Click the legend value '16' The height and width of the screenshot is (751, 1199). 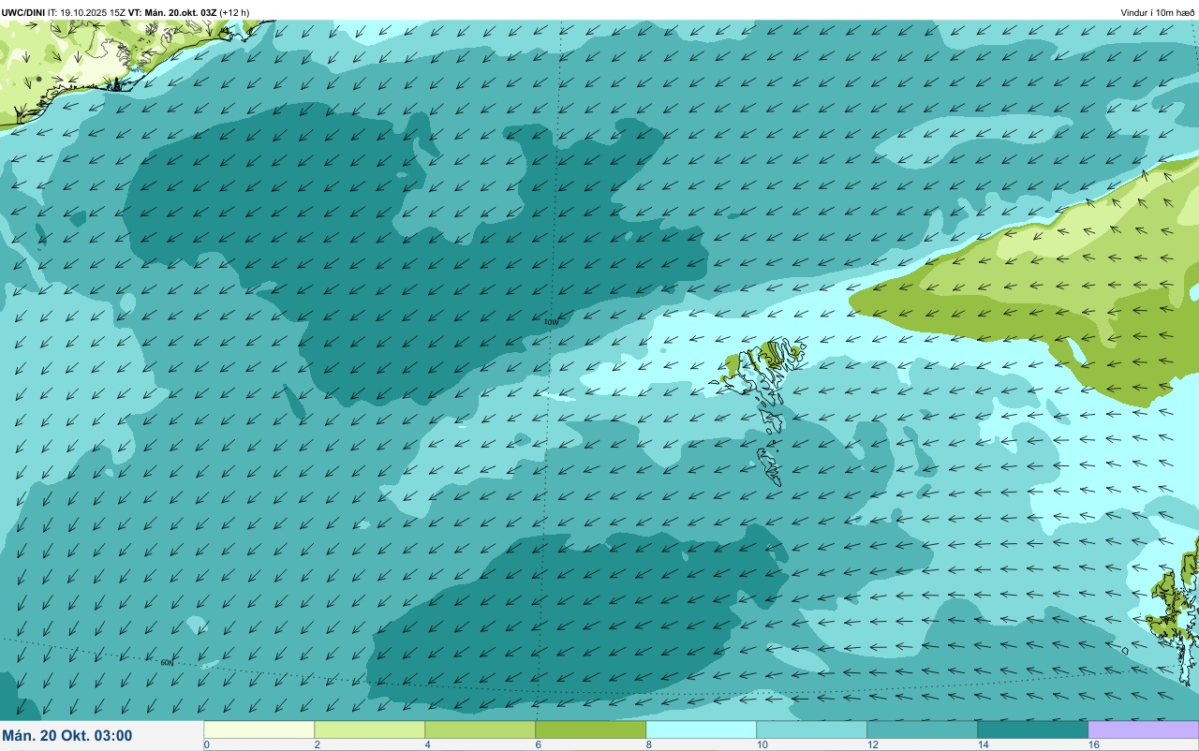click(1093, 744)
